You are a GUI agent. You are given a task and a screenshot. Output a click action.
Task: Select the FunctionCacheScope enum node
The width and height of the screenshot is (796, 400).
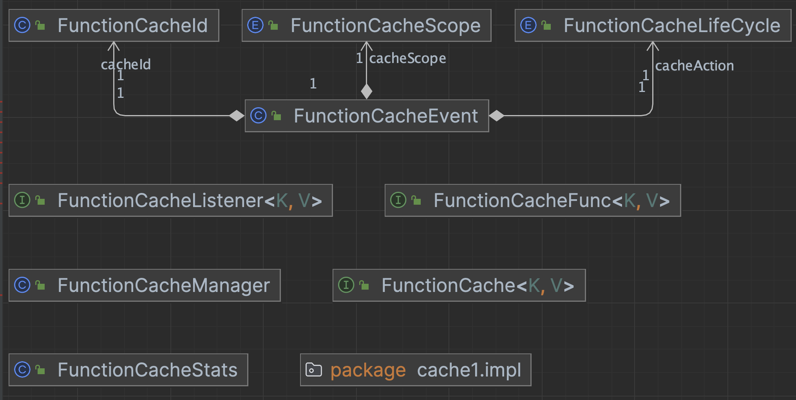click(x=385, y=26)
